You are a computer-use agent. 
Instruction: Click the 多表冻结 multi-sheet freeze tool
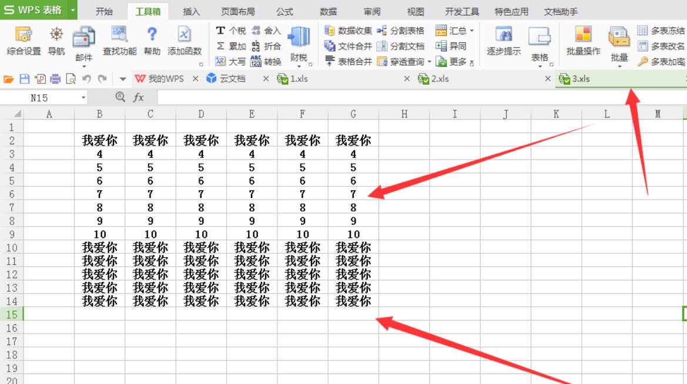[x=661, y=31]
